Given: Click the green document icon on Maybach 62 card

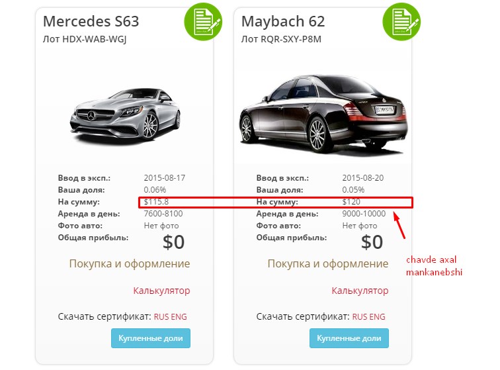Looking at the screenshot, I should [401, 21].
